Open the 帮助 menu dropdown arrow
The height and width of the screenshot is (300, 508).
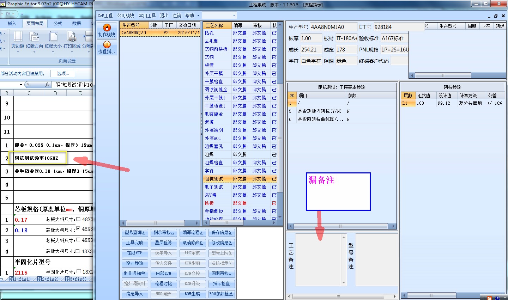click(198, 16)
